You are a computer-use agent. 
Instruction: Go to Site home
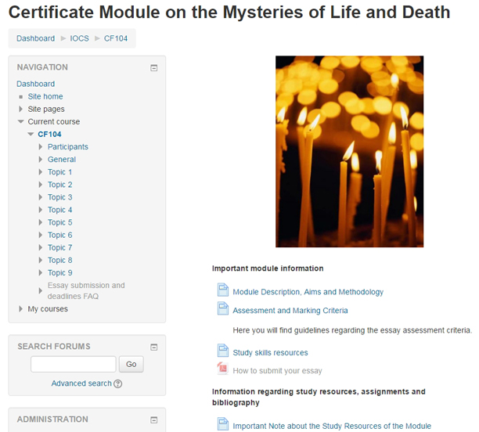click(x=45, y=96)
